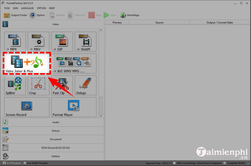Launch the Splitter tool
The width and height of the screenshot is (251, 166).
coord(15,86)
